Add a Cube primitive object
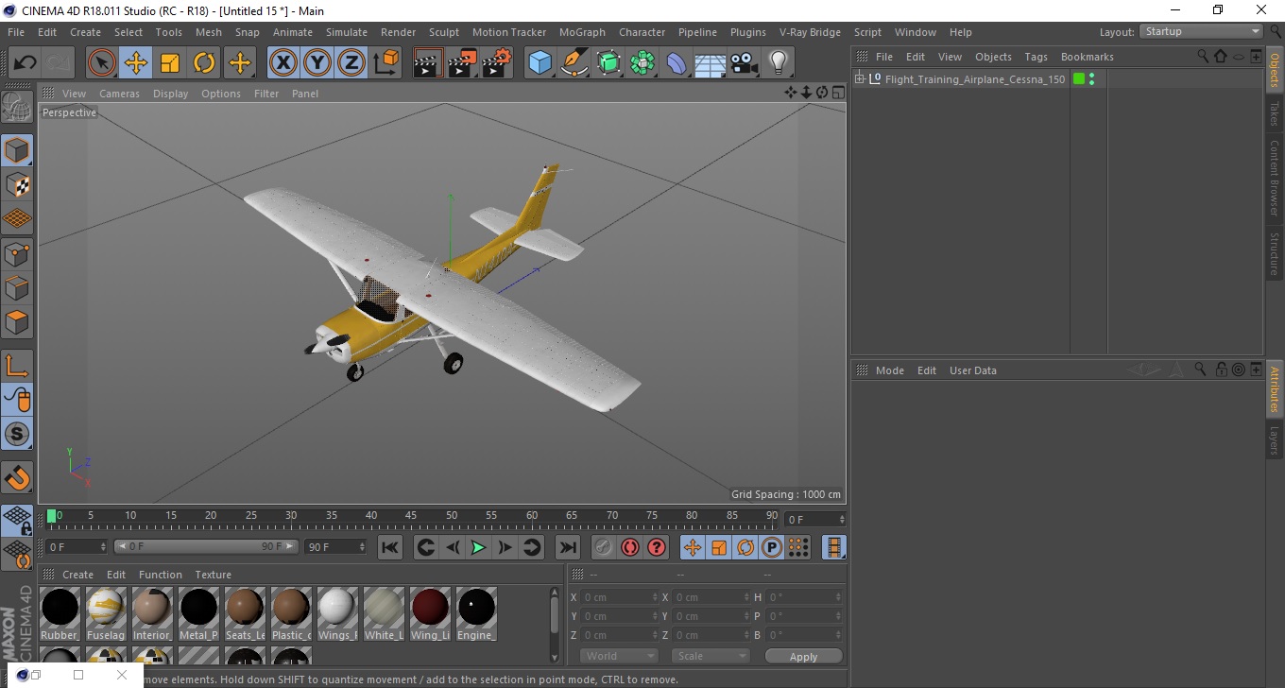This screenshot has height=688, width=1285. pos(540,63)
